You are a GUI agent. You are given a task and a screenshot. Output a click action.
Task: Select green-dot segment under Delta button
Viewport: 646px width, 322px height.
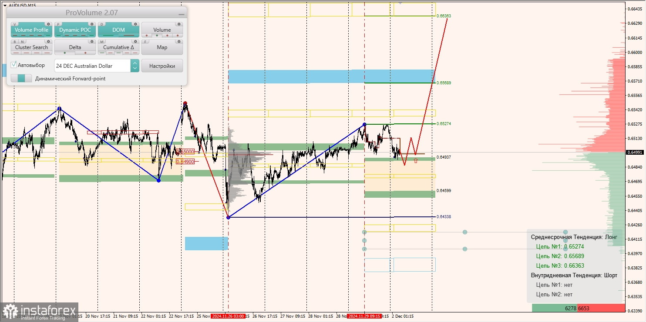click(x=65, y=53)
